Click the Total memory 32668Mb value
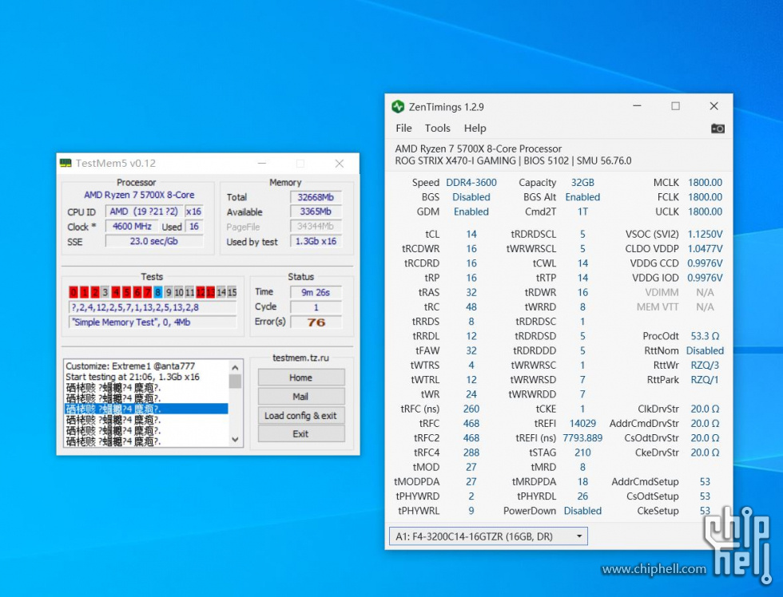The height and width of the screenshot is (597, 783). click(x=316, y=197)
